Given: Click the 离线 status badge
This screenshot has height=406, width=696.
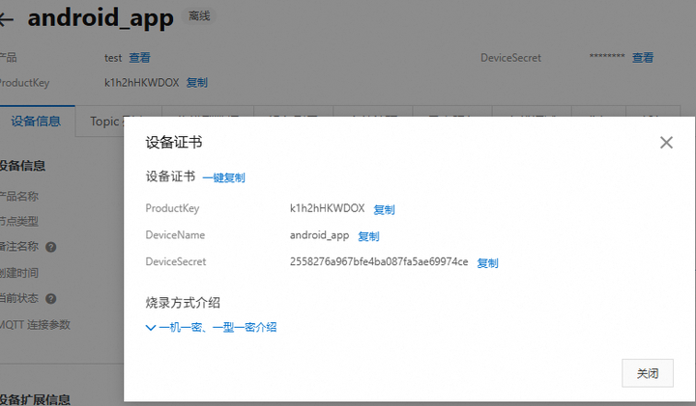Looking at the screenshot, I should 199,16.
